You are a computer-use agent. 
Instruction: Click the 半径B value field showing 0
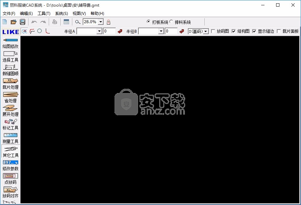[171, 31]
